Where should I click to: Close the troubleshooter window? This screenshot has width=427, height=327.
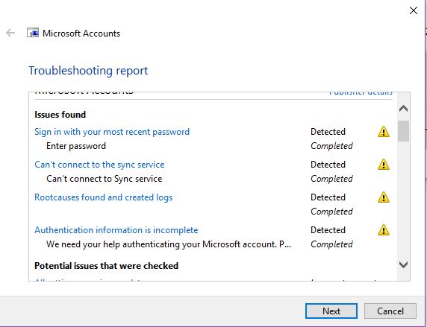tap(414, 10)
